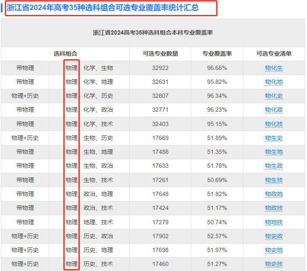Select the value 17633
Screen dimensions: 307x271
click(160, 166)
